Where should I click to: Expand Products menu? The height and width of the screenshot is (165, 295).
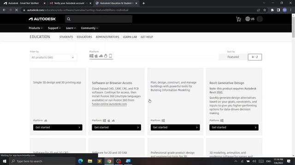click(x=35, y=28)
